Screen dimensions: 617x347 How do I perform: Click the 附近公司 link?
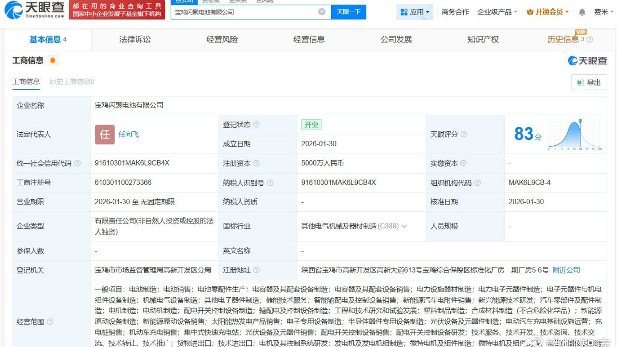coord(566,270)
